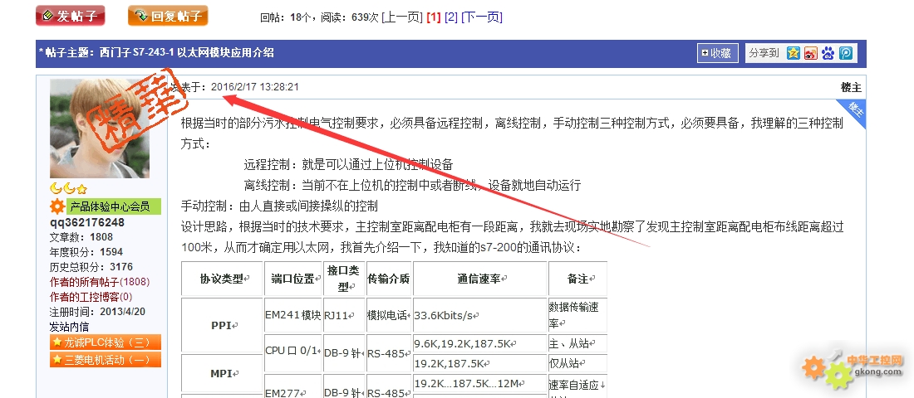The width and height of the screenshot is (914, 398).
Task: Click the 传输介质 table header
Action: point(389,279)
